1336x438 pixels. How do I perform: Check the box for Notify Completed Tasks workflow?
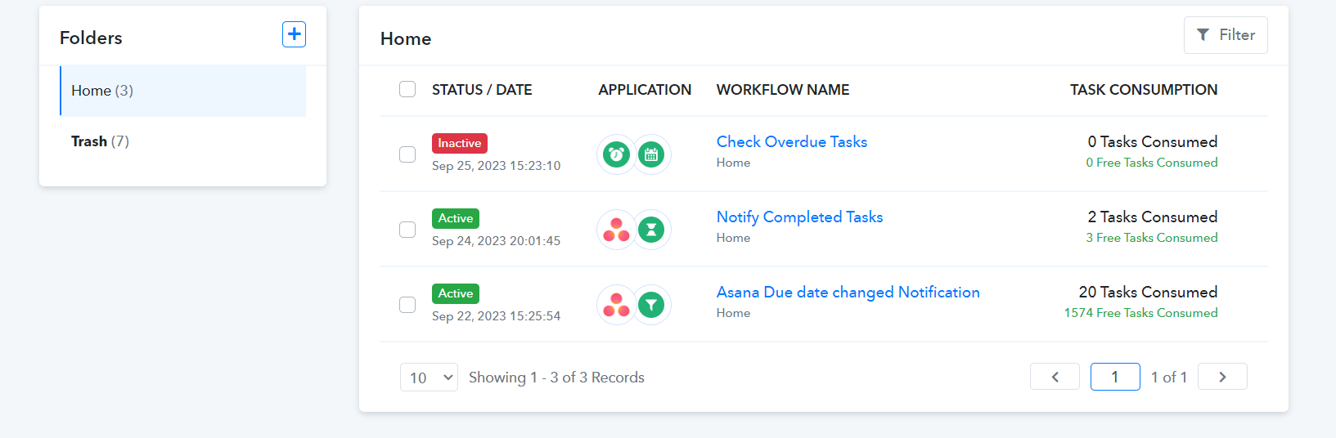(407, 230)
